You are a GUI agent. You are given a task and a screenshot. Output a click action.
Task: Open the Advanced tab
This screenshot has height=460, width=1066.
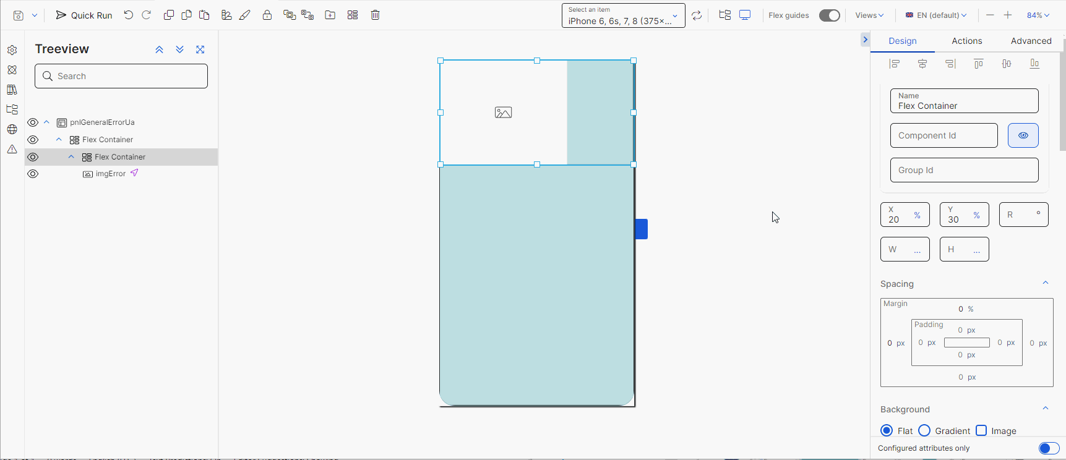click(1031, 41)
